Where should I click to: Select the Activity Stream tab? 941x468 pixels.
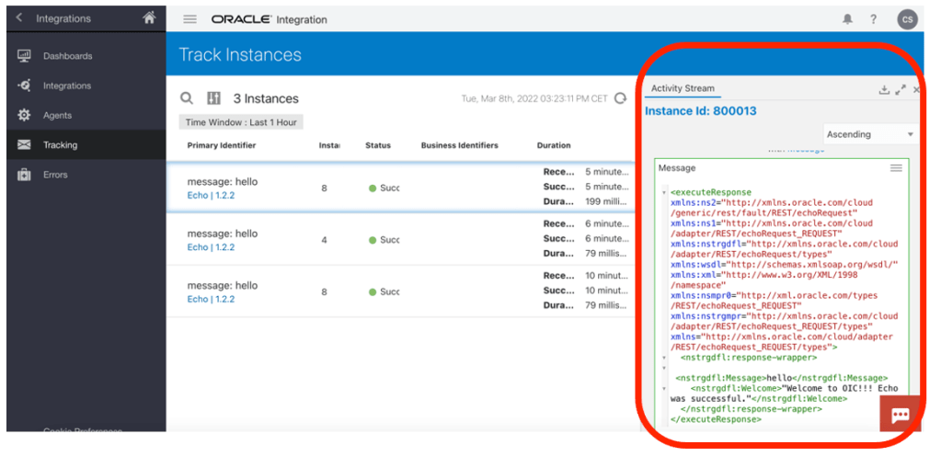point(683,88)
